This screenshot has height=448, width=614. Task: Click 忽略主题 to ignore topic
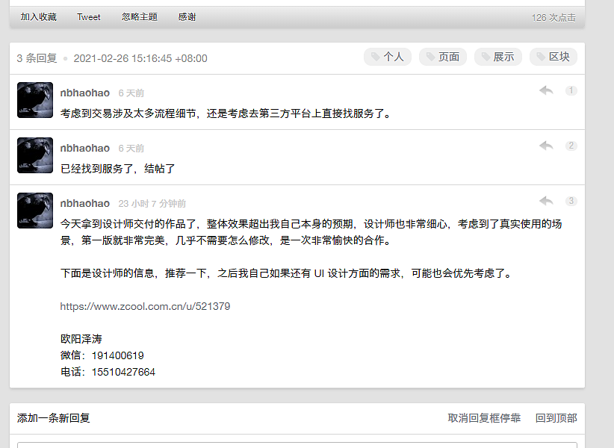pos(140,17)
